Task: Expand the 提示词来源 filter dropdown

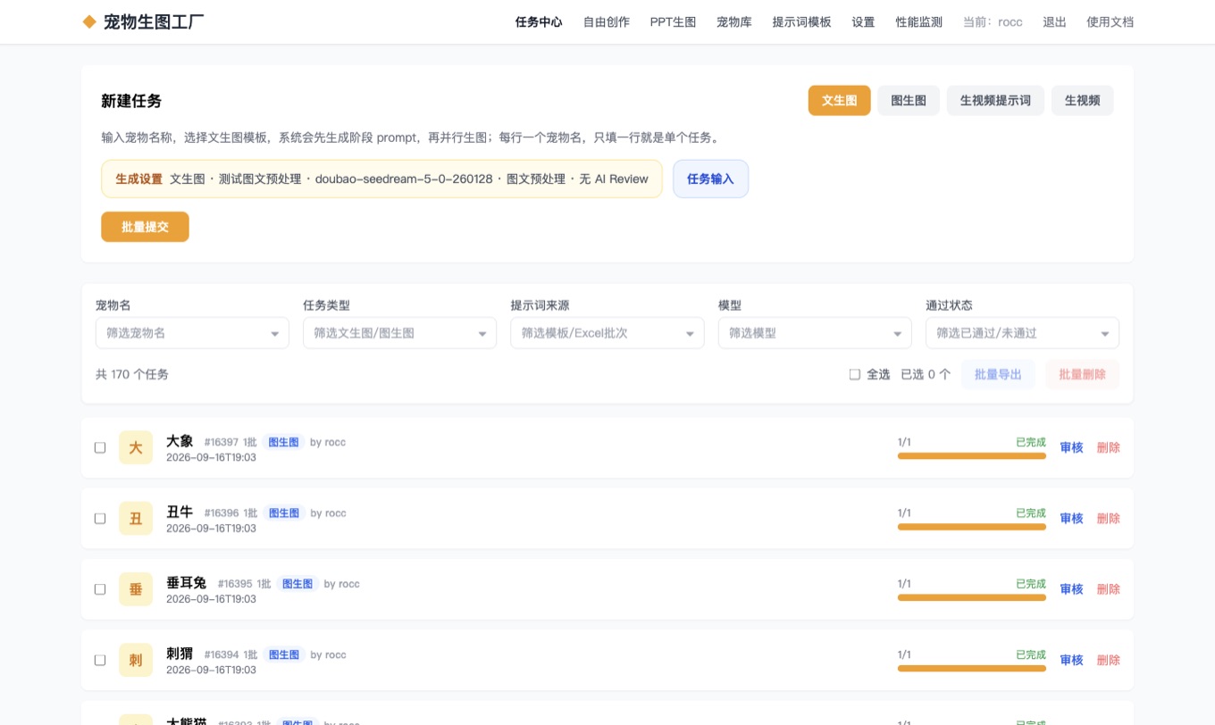Action: [607, 333]
